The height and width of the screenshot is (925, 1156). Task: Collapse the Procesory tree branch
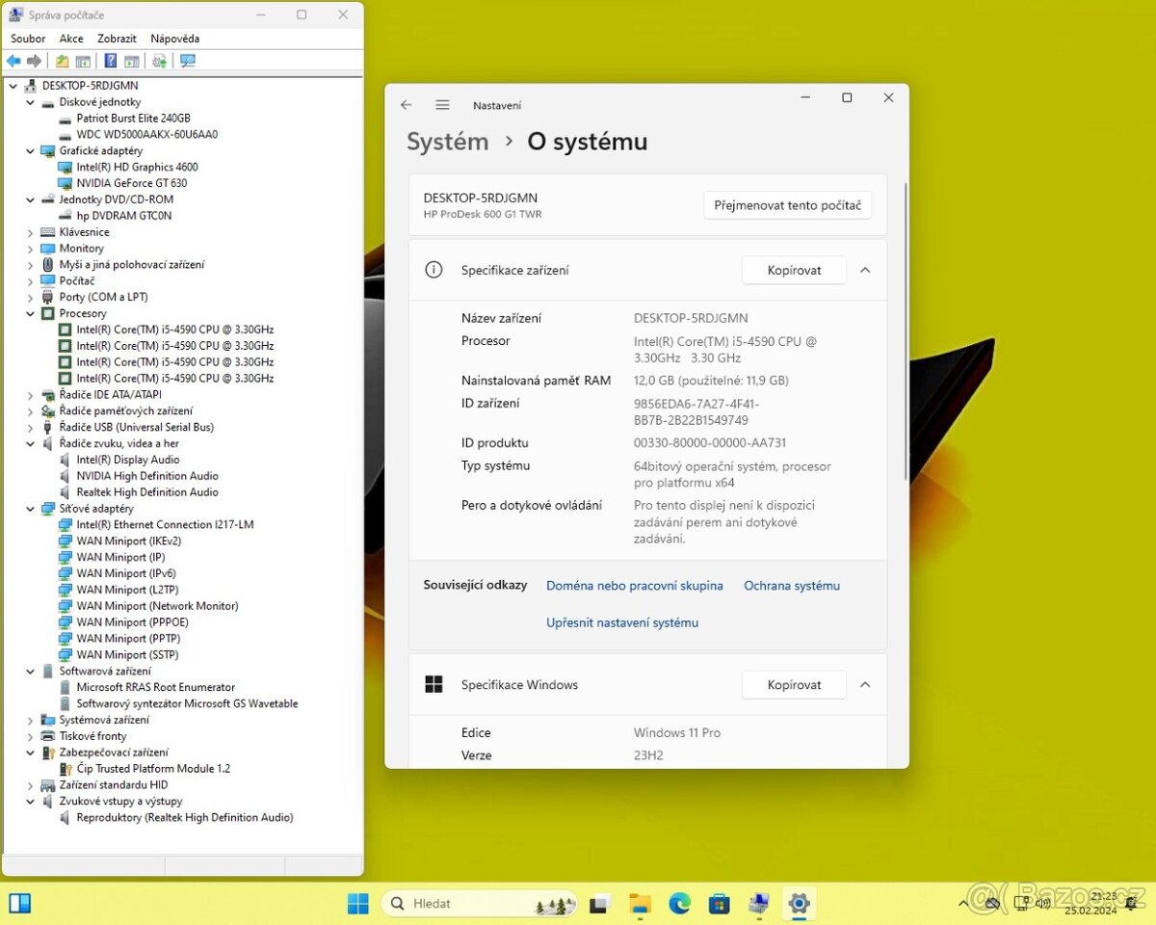point(30,313)
